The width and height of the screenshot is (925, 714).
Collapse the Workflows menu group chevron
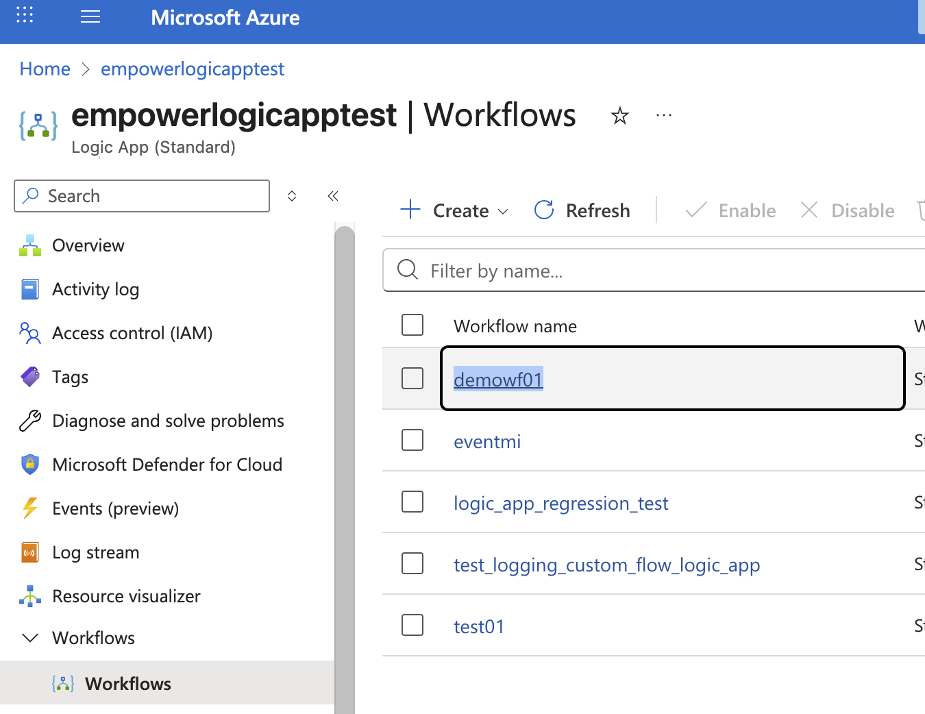pos(30,638)
